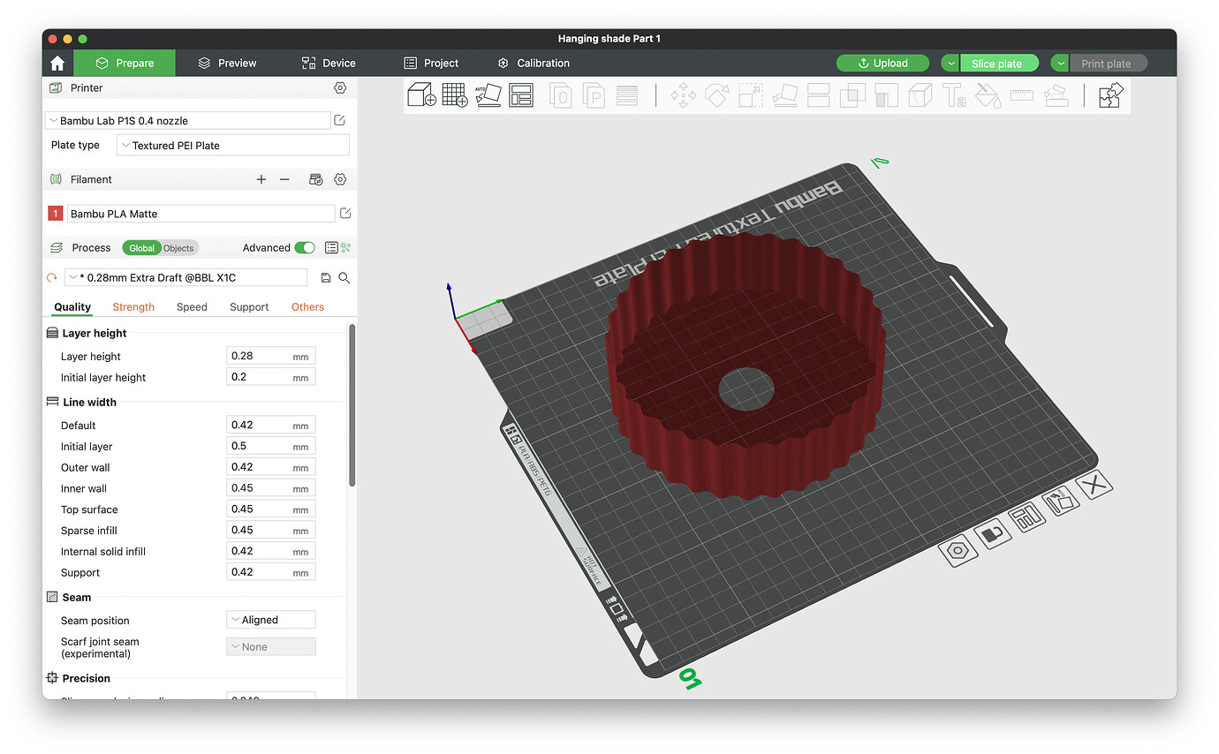1219x754 pixels.
Task: Select the Scale tool in toolbar
Action: tap(751, 94)
